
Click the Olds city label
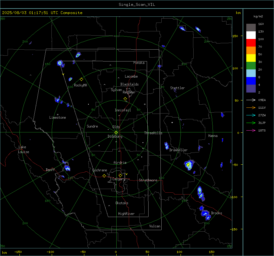point(116,127)
